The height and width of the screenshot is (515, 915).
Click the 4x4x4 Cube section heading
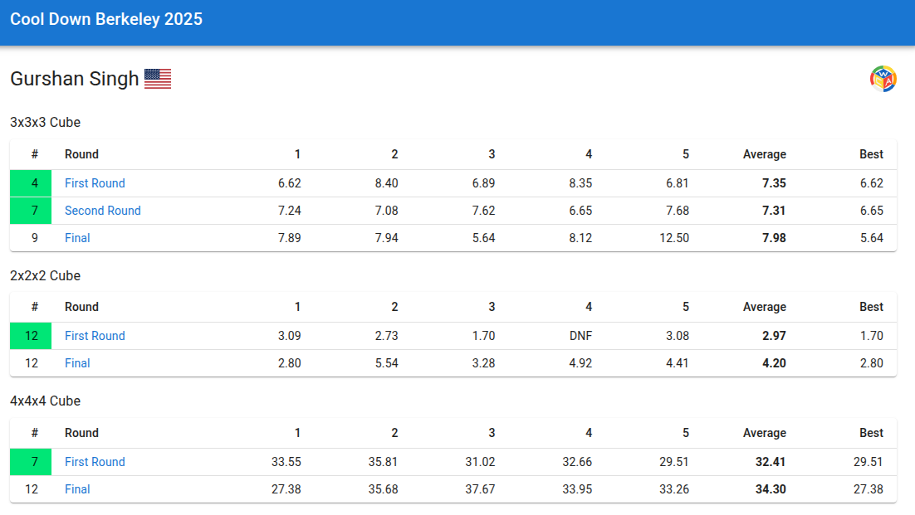tap(45, 401)
